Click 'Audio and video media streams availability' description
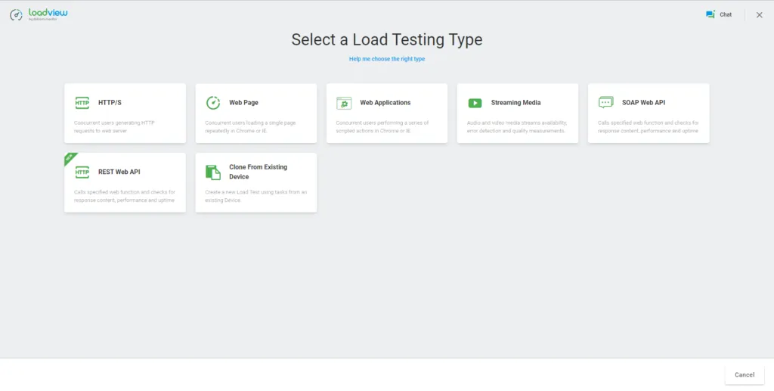This screenshot has height=391, width=774. coord(517,127)
